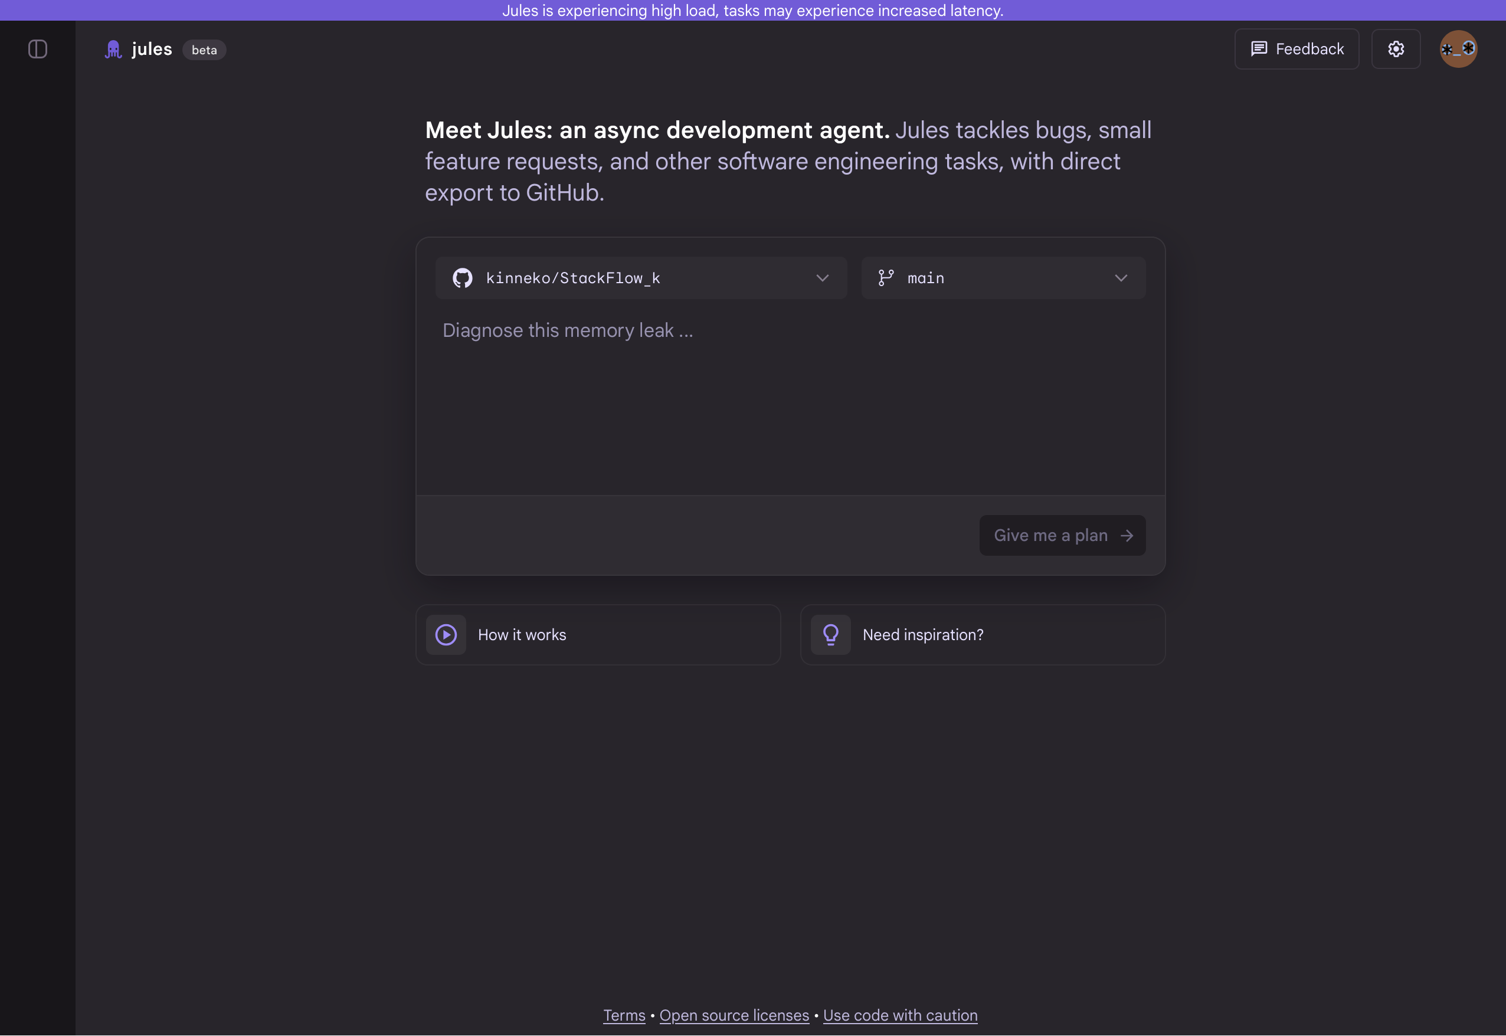Click the jules wordmark text
This screenshot has height=1036, width=1506.
tap(152, 50)
